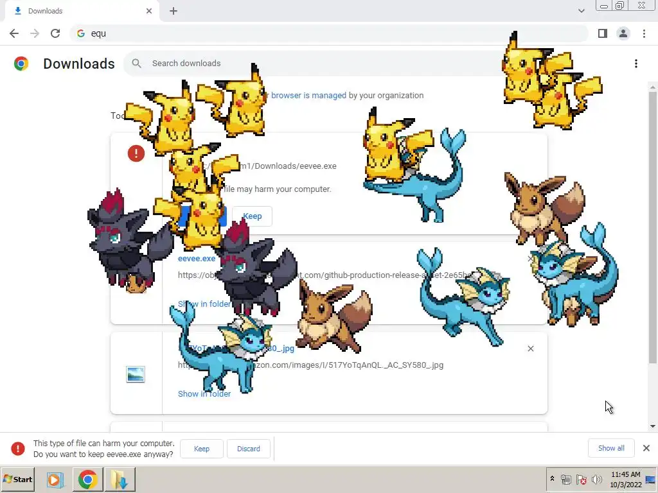Click the red warning icon on eevee.exe card
This screenshot has height=493, width=658.
(x=136, y=153)
